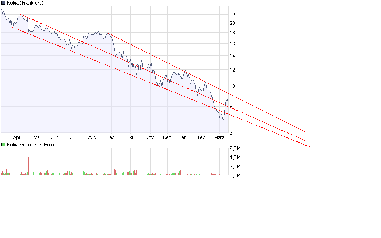
Task: Click the volume axis value 2,0M
Action: tap(235, 166)
